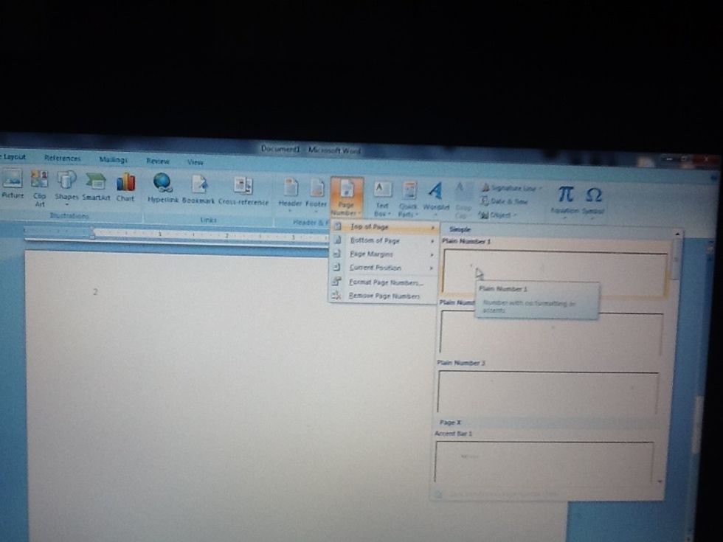Viewport: 723px width, 542px height.
Task: Insert a SmartArt graphic
Action: pos(95,182)
